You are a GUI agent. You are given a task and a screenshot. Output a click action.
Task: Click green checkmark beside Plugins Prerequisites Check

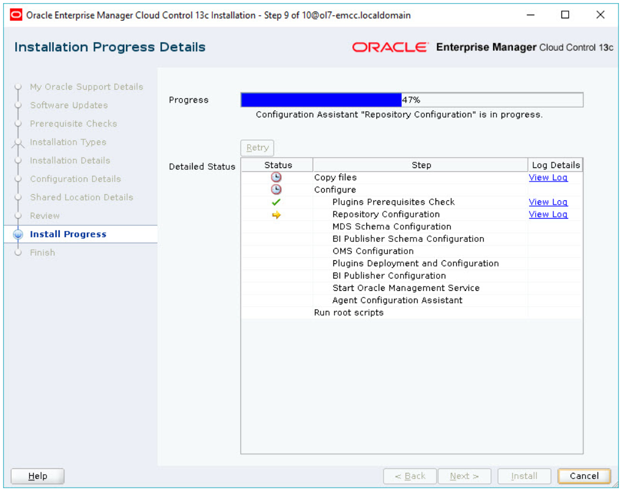(276, 202)
